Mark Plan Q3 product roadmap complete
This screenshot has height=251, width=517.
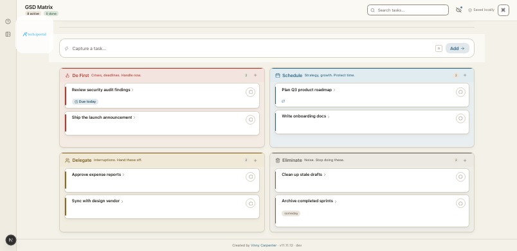pyautogui.click(x=460, y=92)
